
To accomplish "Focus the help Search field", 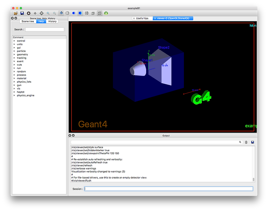I will coord(45,29).
